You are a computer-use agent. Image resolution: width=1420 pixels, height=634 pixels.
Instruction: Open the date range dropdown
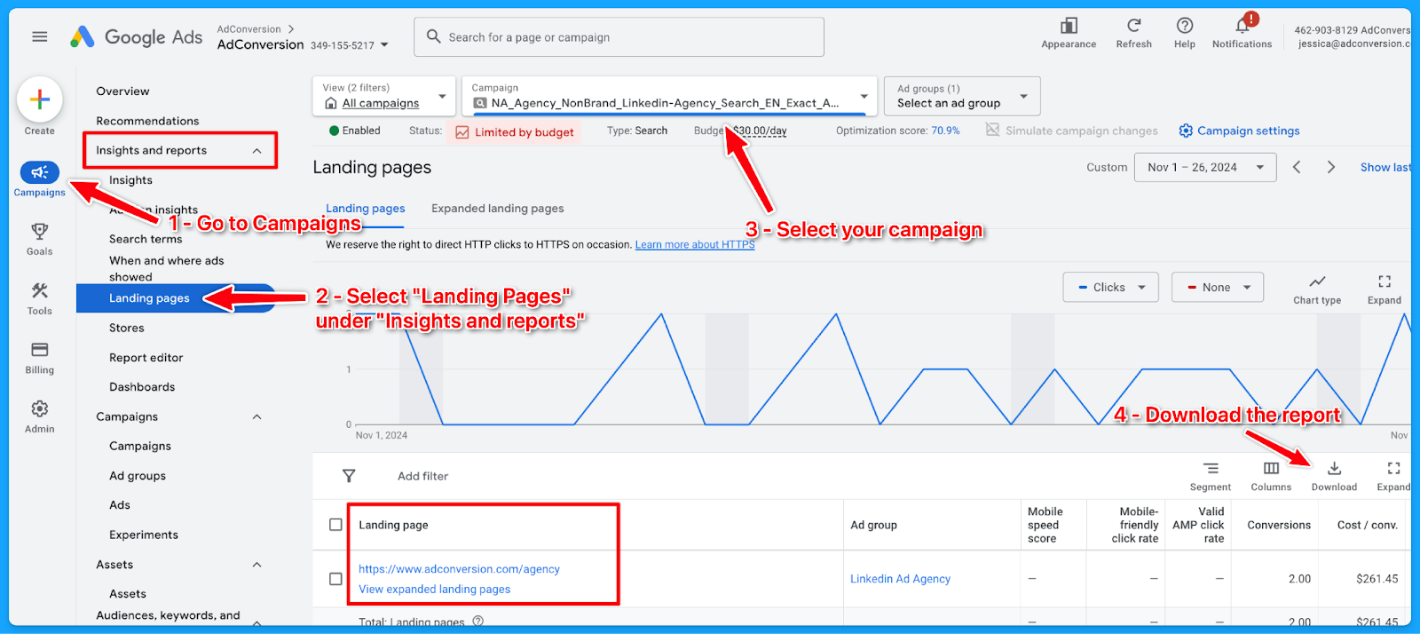coord(1205,167)
